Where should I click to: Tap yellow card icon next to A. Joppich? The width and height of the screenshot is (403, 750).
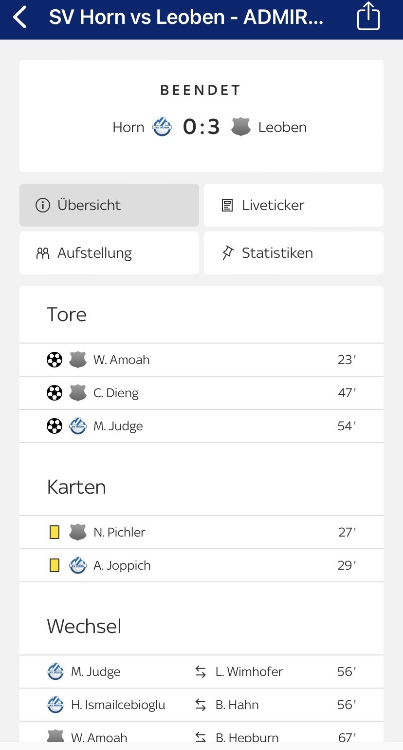tap(55, 565)
